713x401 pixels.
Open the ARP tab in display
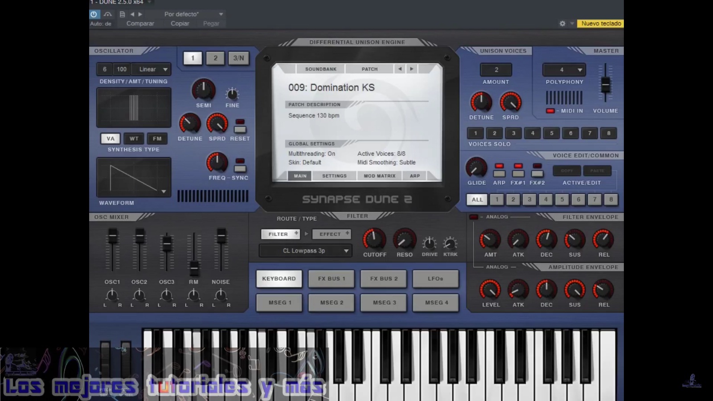[415, 176]
